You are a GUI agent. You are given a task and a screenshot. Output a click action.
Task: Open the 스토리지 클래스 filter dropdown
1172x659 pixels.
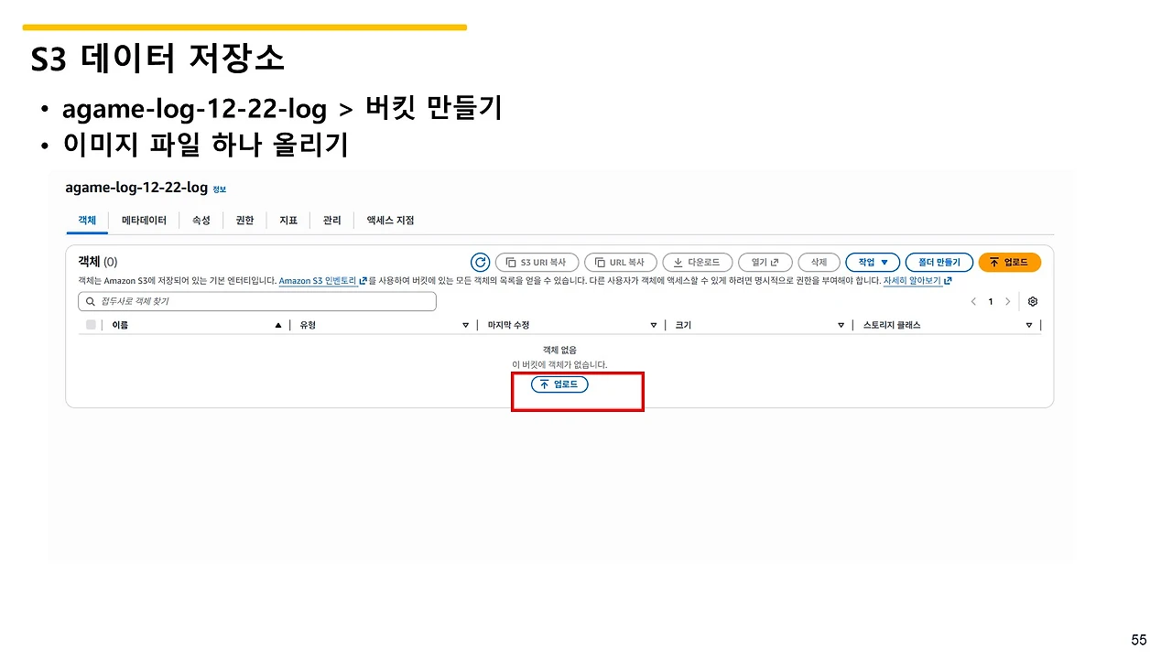[x=1027, y=324]
